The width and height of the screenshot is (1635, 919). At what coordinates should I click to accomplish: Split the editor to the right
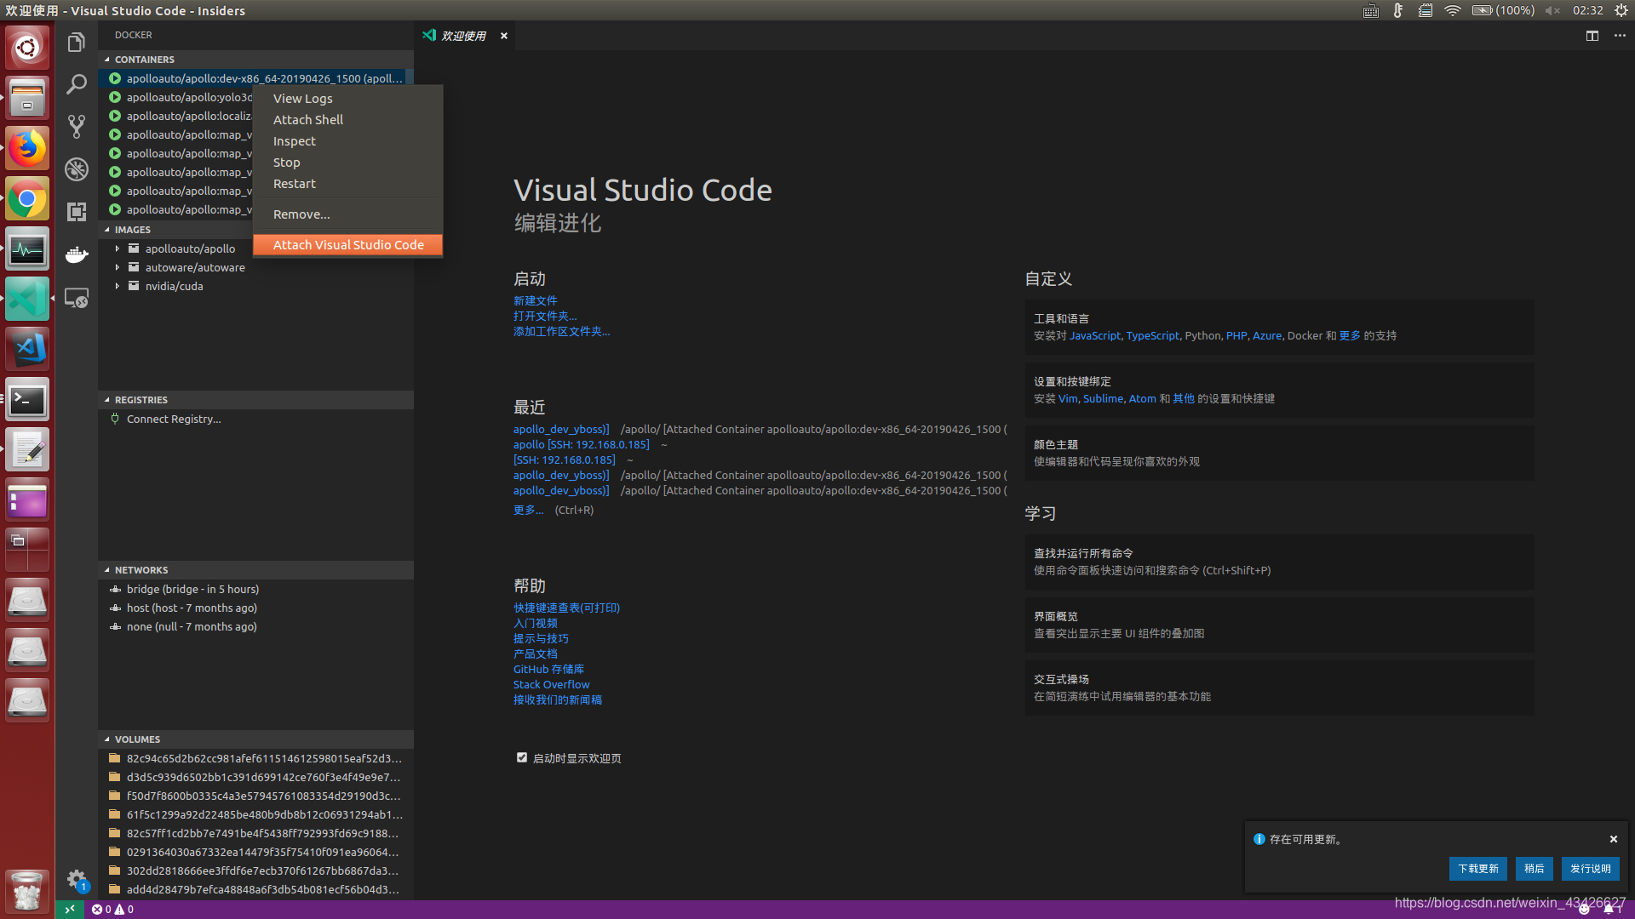1592,36
